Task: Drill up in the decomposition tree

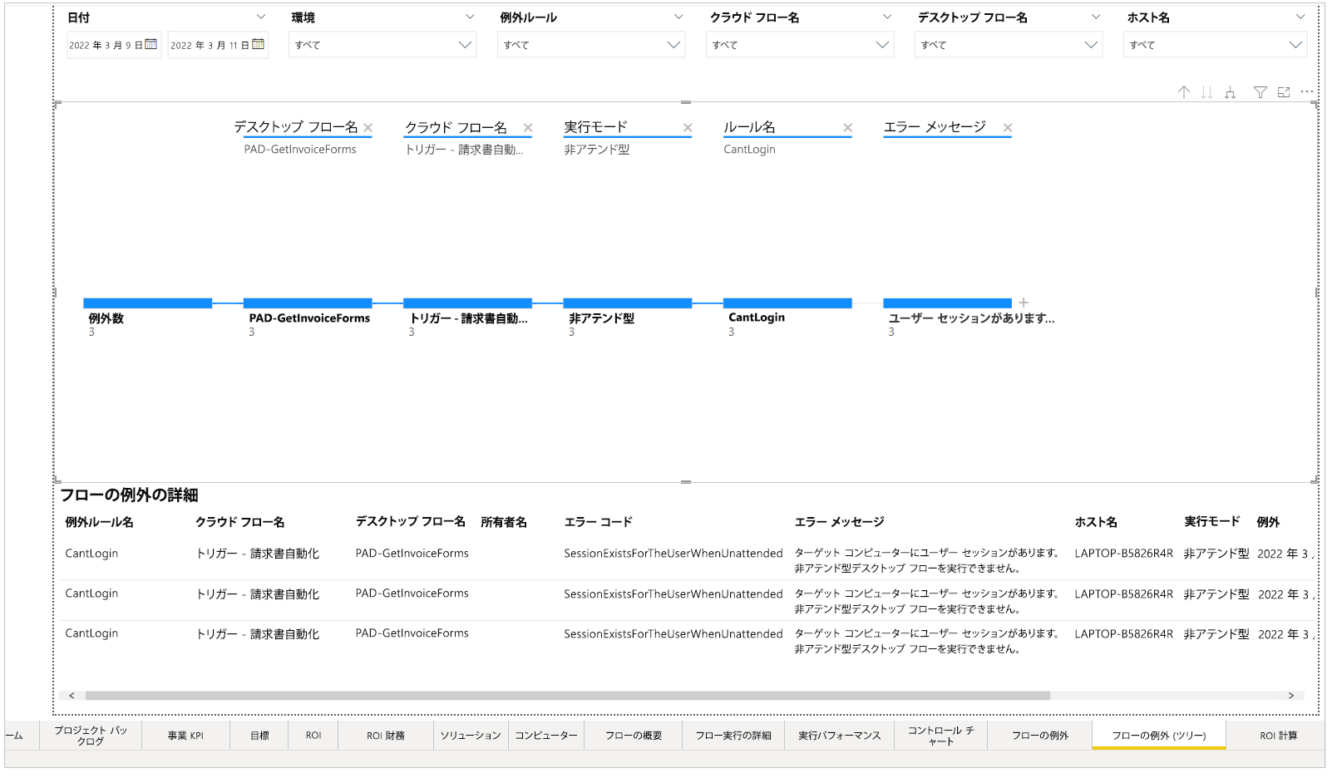Action: click(x=1184, y=92)
